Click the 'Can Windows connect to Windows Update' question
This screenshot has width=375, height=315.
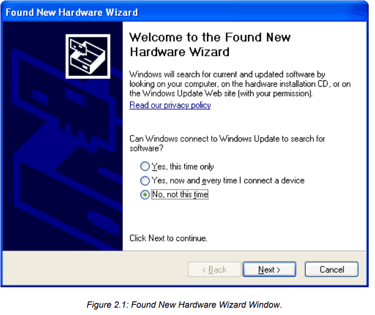pyautogui.click(x=227, y=143)
